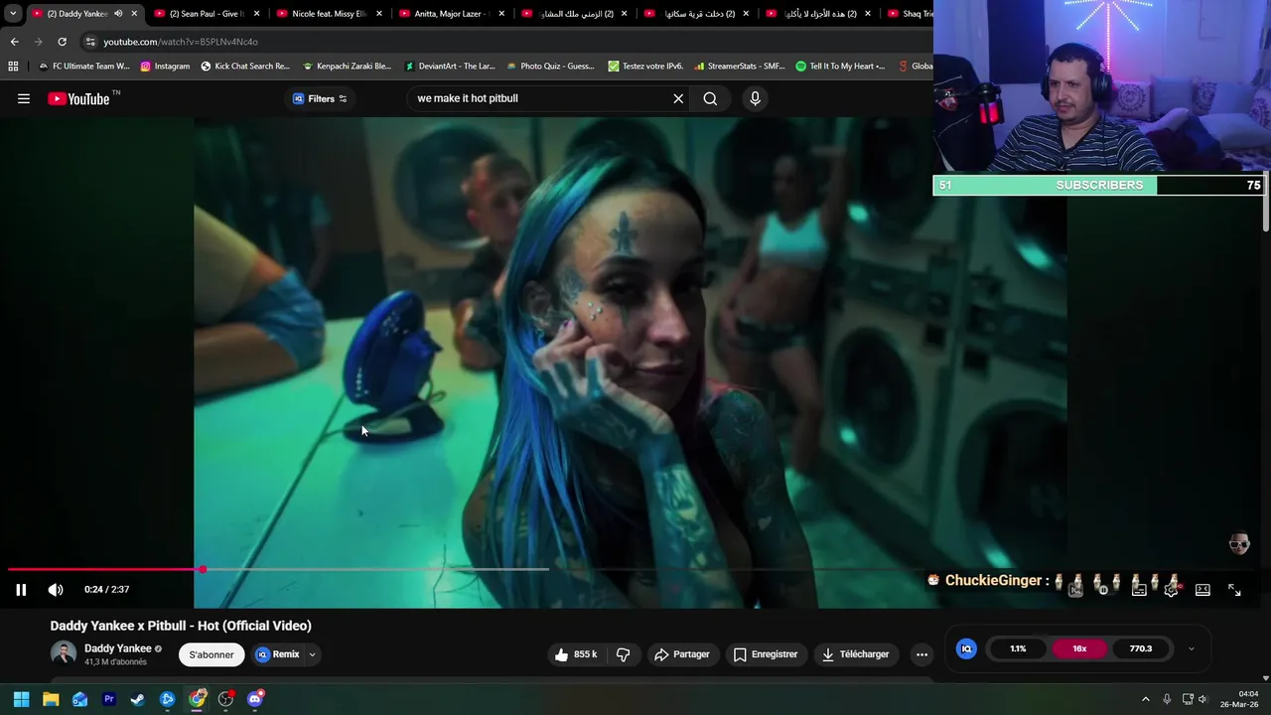Image resolution: width=1271 pixels, height=715 pixels.
Task: Open Kenpachi Zaraki bookmark
Action: [347, 67]
